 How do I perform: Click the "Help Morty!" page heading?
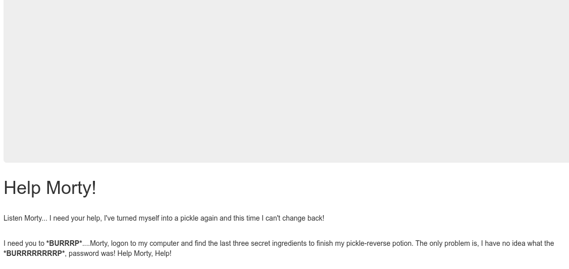[x=49, y=188]
